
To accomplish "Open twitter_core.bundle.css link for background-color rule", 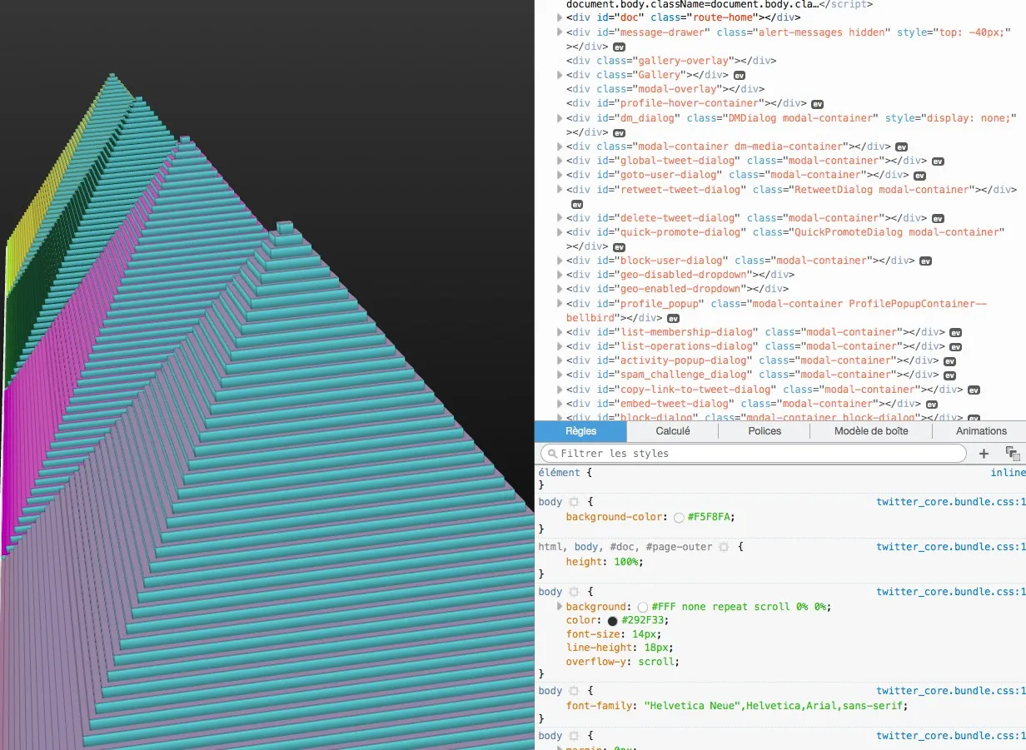I will pos(950,502).
